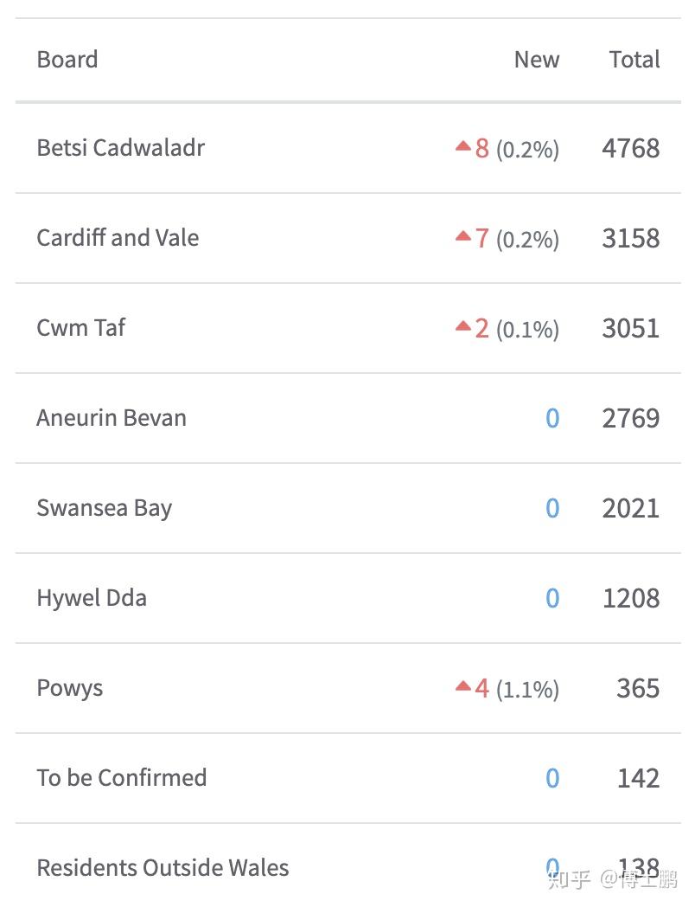The width and height of the screenshot is (695, 907).
Task: Click the red up arrow for Cardiff and Vale
Action: 463,235
